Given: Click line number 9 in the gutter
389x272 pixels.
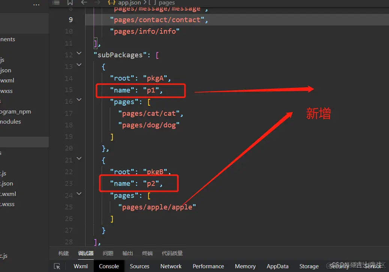Looking at the screenshot, I should pyautogui.click(x=71, y=19).
